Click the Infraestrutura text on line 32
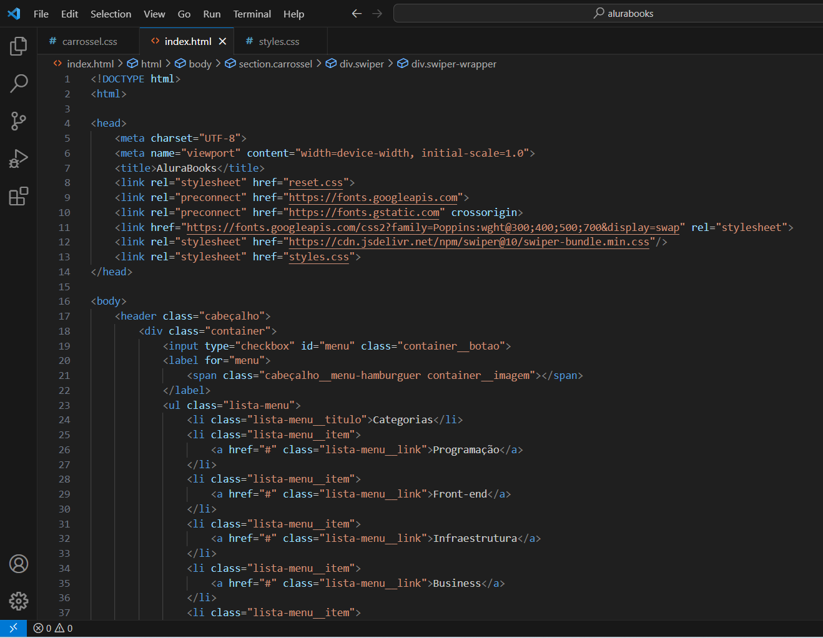 (x=475, y=539)
